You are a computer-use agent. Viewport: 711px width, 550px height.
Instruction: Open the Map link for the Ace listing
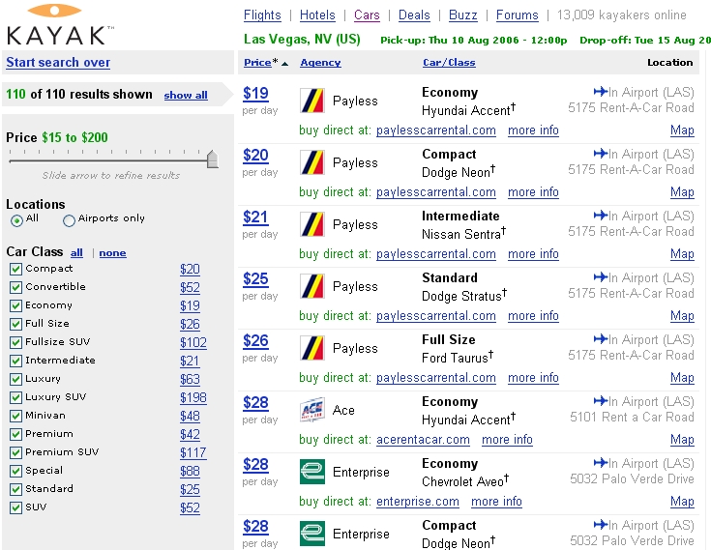(682, 440)
